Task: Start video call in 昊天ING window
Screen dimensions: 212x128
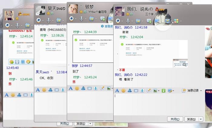Action: point(38,20)
